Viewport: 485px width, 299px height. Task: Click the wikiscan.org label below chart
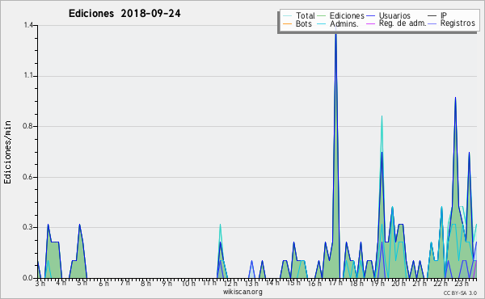pos(242,292)
